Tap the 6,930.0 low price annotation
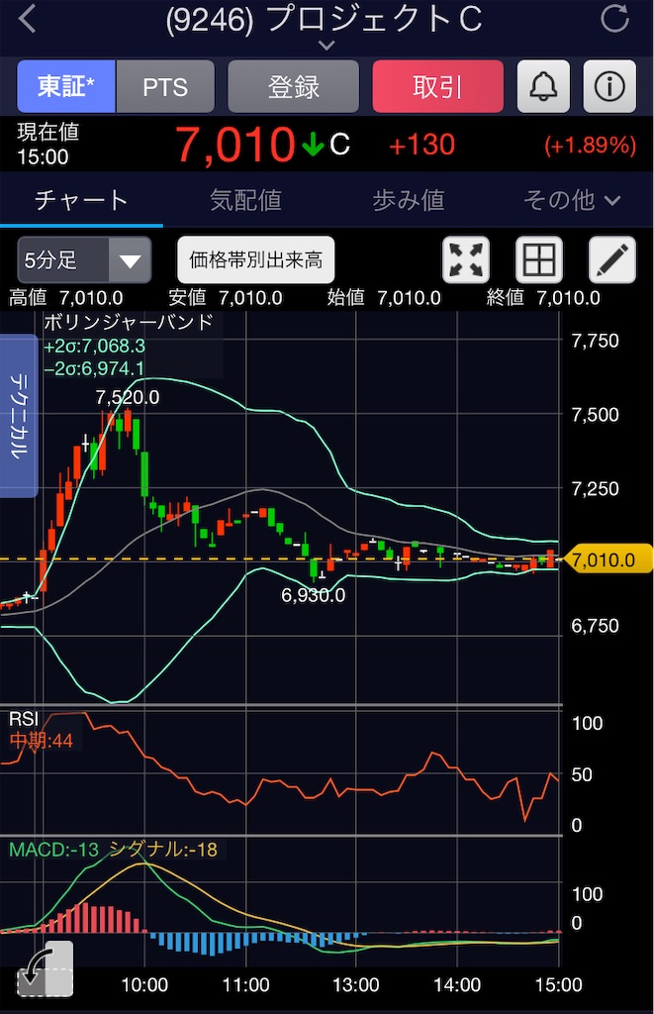The image size is (654, 1014). [x=314, y=595]
